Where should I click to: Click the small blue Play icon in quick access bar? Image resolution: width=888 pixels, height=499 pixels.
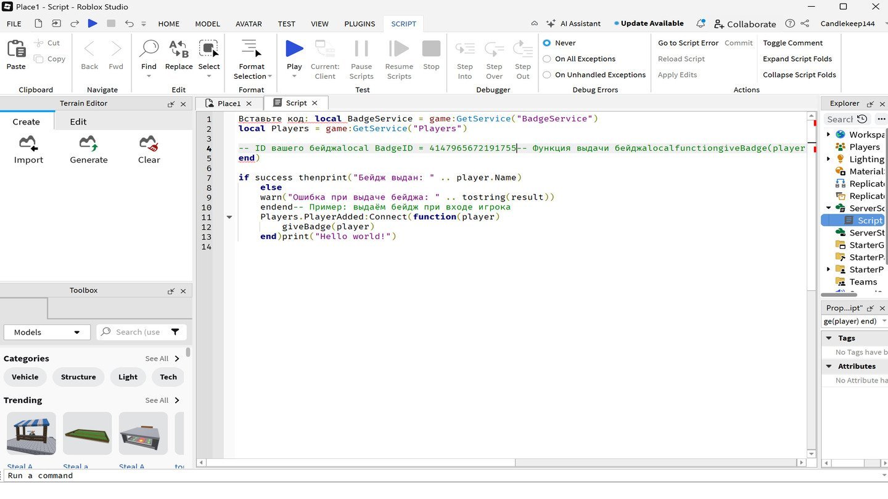(92, 23)
